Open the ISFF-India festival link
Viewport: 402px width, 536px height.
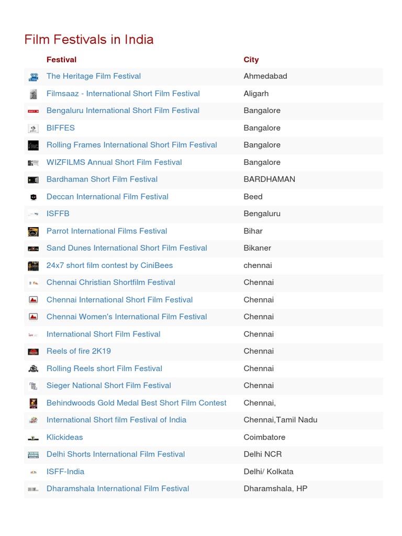[65, 472]
